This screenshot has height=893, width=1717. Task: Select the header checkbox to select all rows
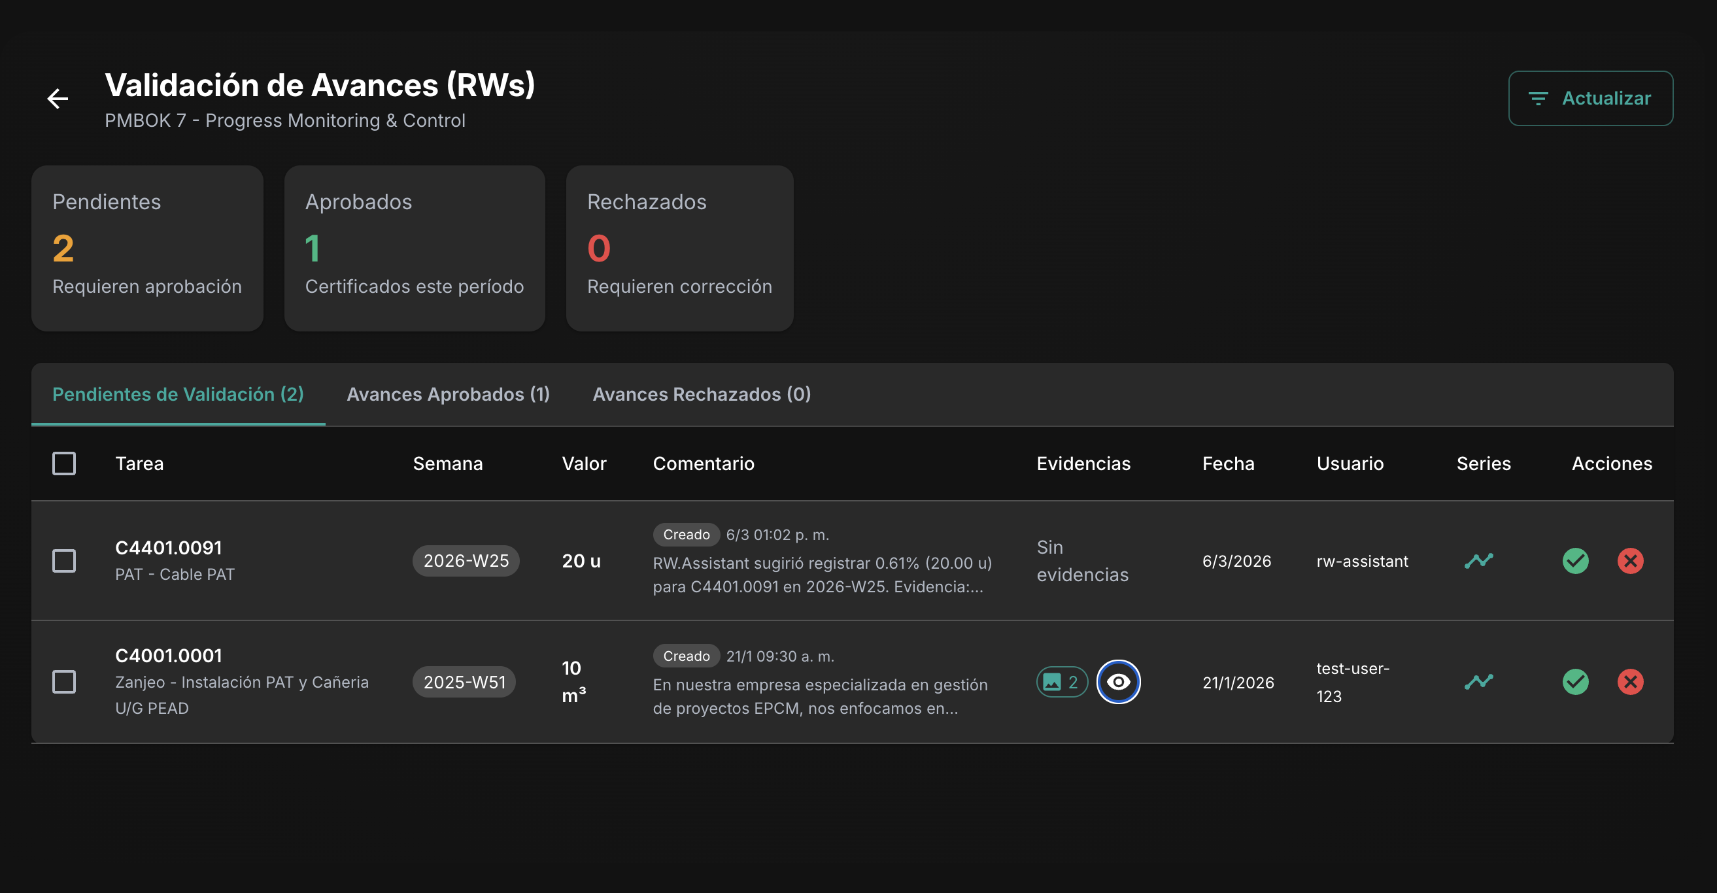tap(64, 462)
